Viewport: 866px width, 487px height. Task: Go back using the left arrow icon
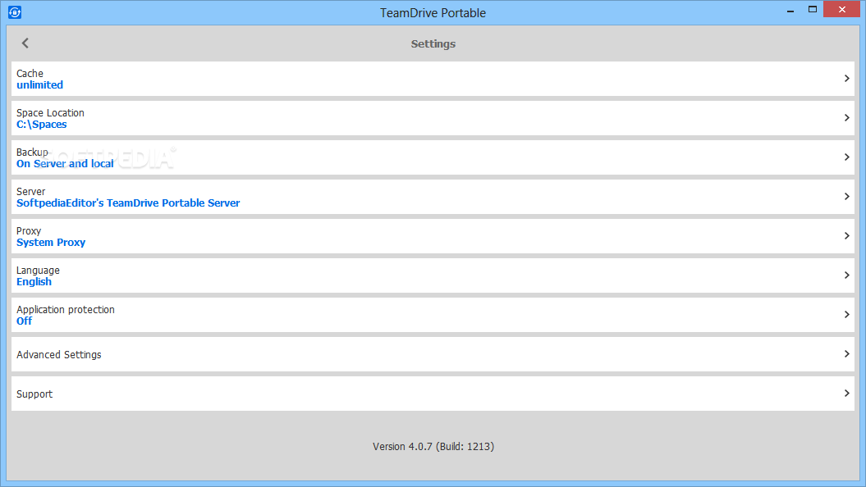25,43
